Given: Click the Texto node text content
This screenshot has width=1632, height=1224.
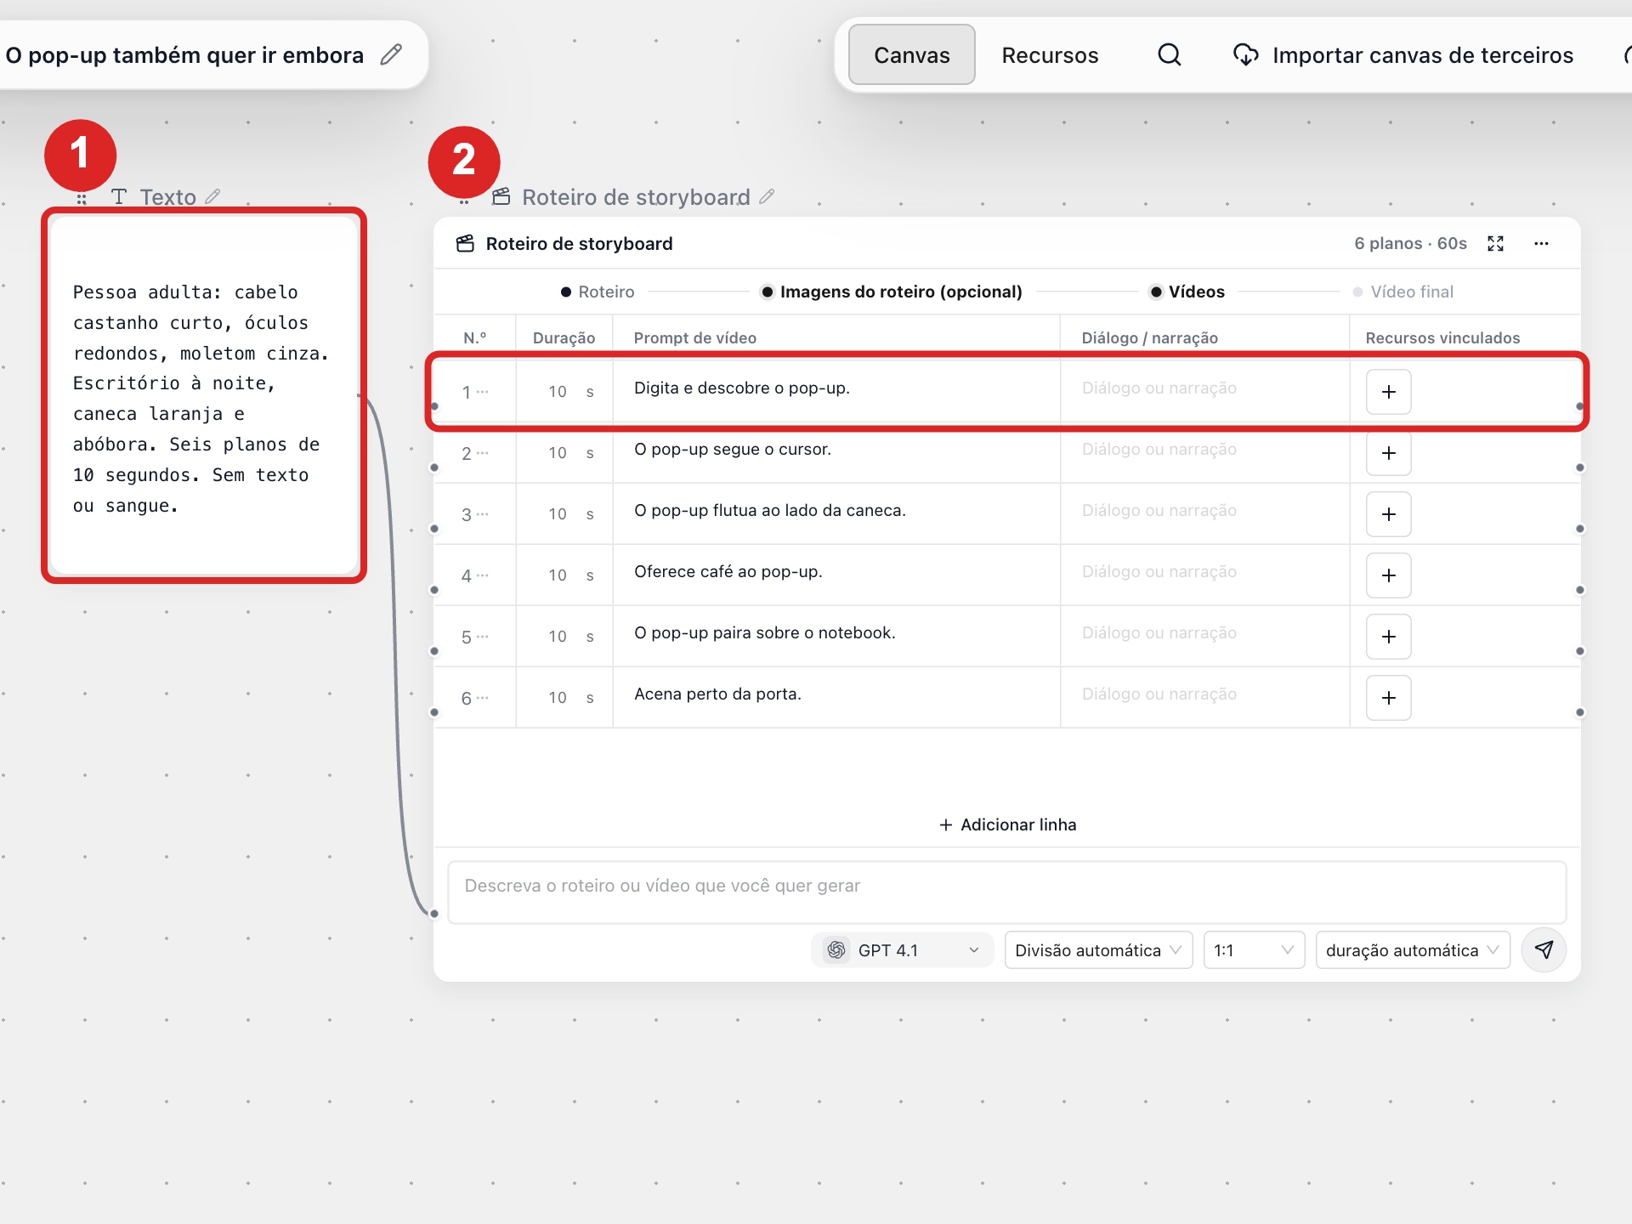Looking at the screenshot, I should pos(201,399).
